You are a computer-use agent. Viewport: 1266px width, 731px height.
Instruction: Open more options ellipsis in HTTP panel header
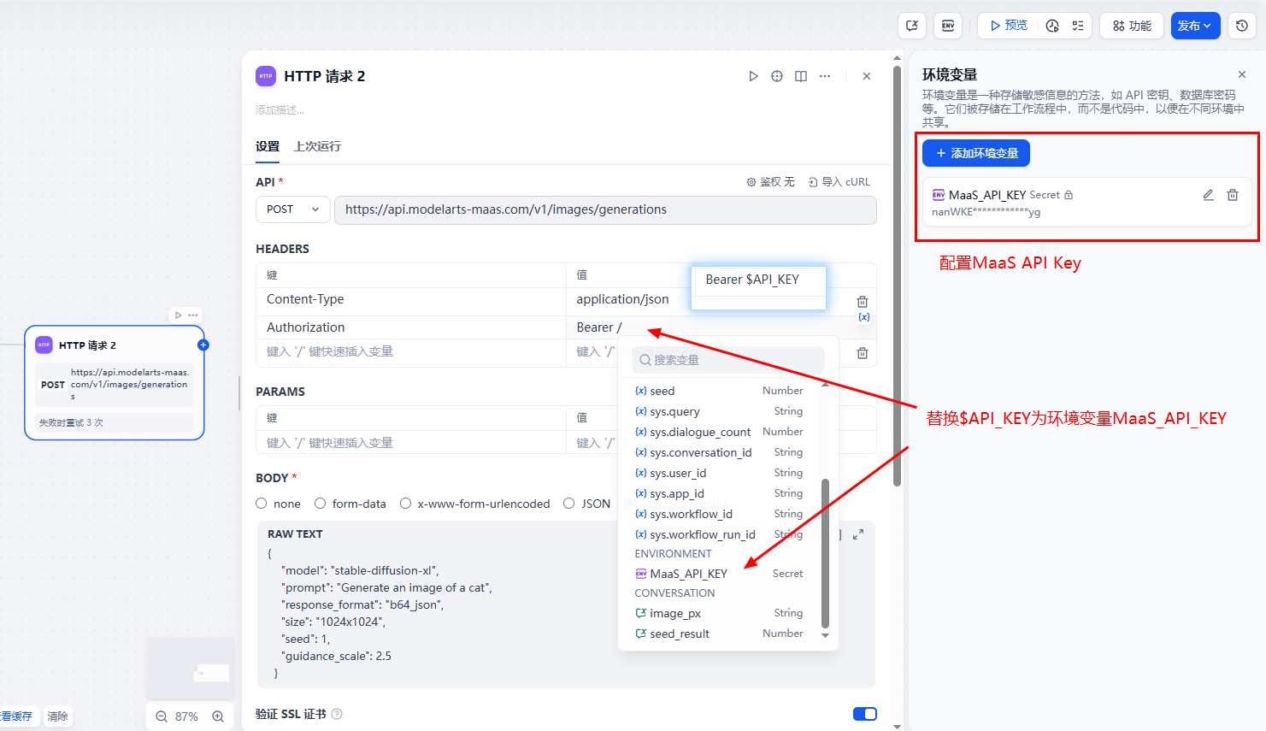click(825, 76)
